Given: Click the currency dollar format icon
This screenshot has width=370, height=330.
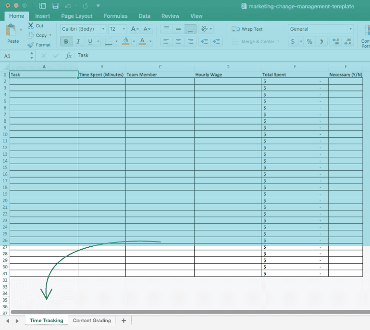Looking at the screenshot, I should pos(293,42).
